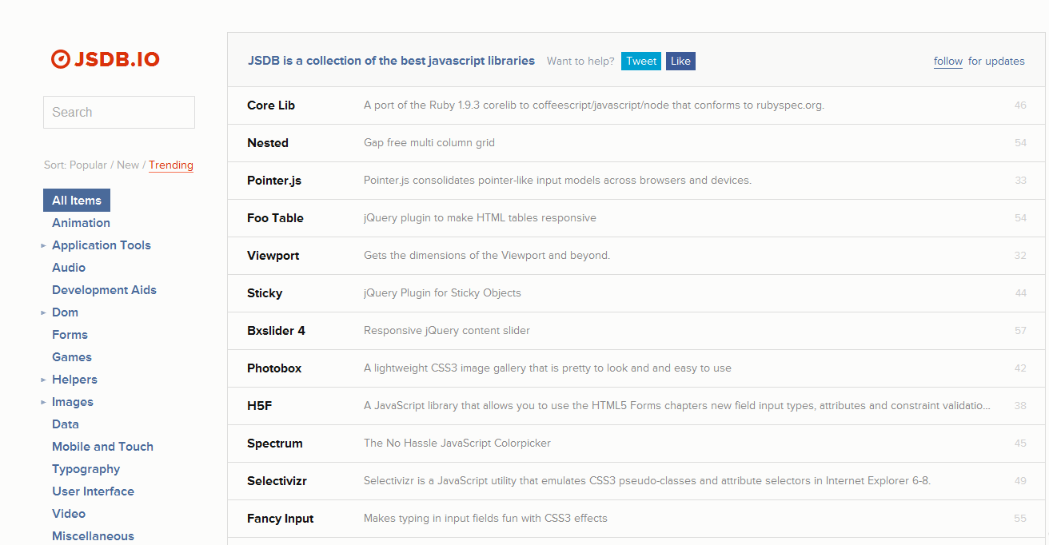Select the All Items category
1049x545 pixels.
(x=77, y=201)
